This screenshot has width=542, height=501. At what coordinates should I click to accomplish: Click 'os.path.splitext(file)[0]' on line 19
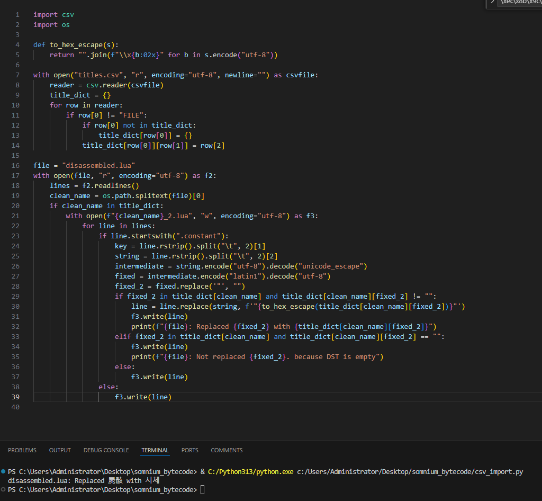tap(153, 196)
